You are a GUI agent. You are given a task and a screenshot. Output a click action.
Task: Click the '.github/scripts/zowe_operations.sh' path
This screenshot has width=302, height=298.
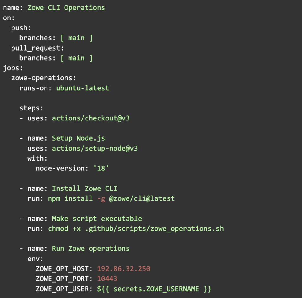(x=156, y=229)
